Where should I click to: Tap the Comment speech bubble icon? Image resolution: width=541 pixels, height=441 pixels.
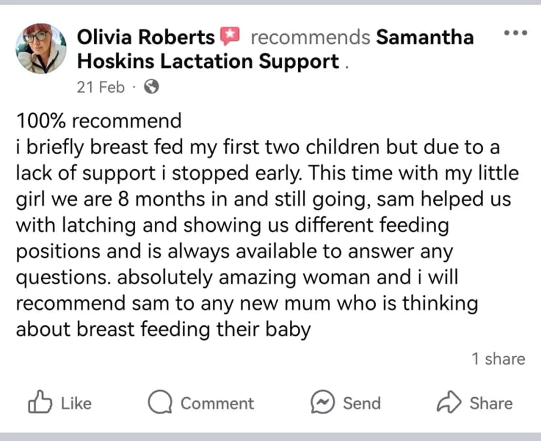[x=160, y=402]
